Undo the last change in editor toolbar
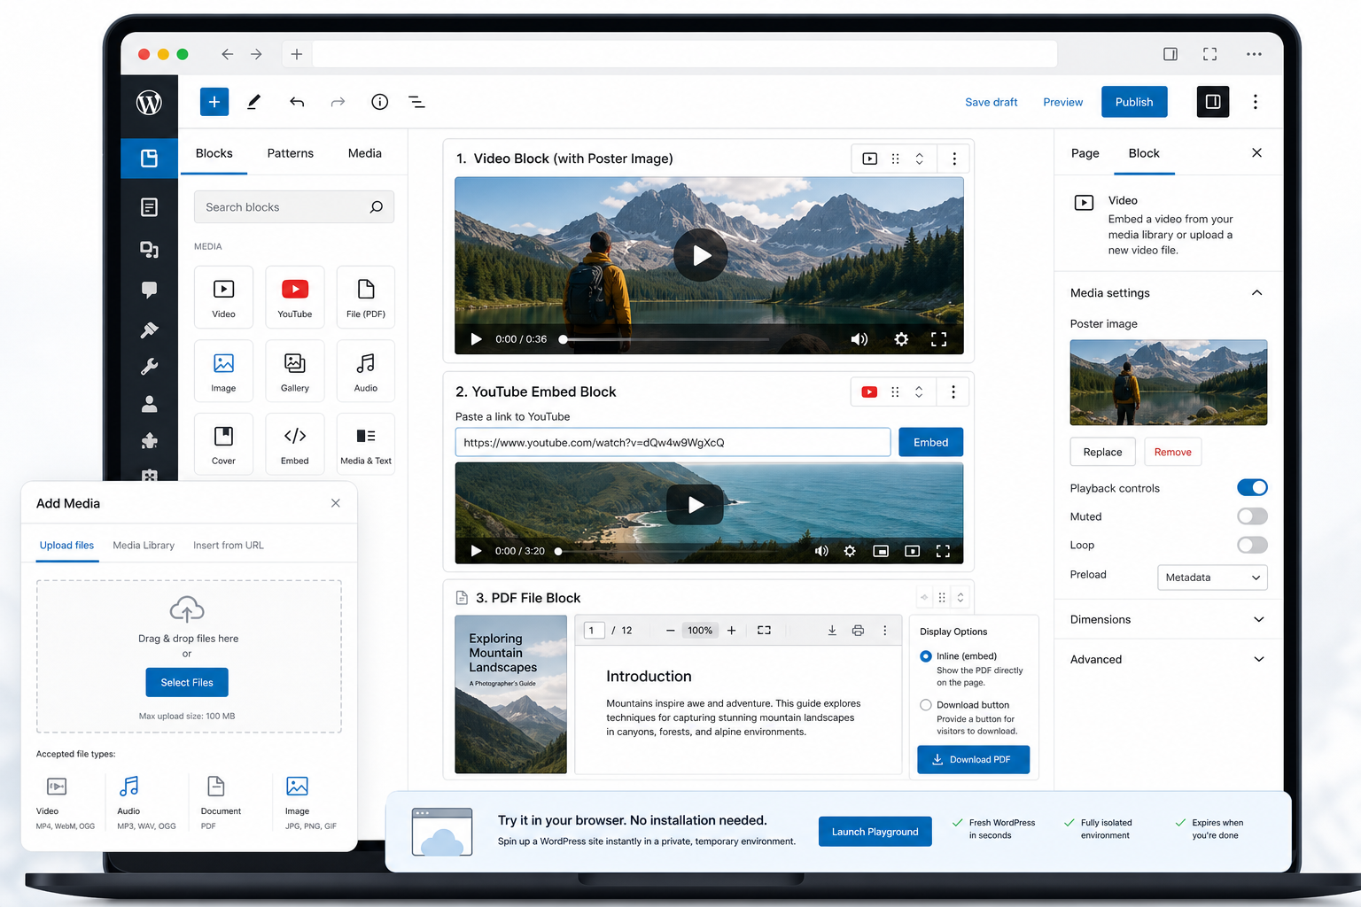This screenshot has height=907, width=1361. click(x=297, y=102)
